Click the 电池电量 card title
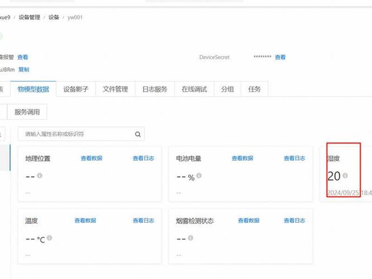The height and width of the screenshot is (279, 372). (189, 159)
